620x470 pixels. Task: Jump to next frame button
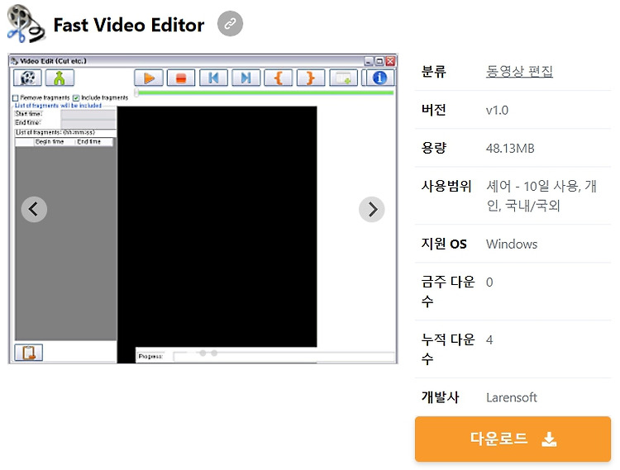[246, 78]
